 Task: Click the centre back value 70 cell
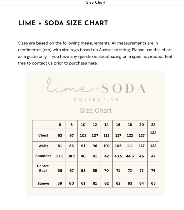tap(106, 171)
